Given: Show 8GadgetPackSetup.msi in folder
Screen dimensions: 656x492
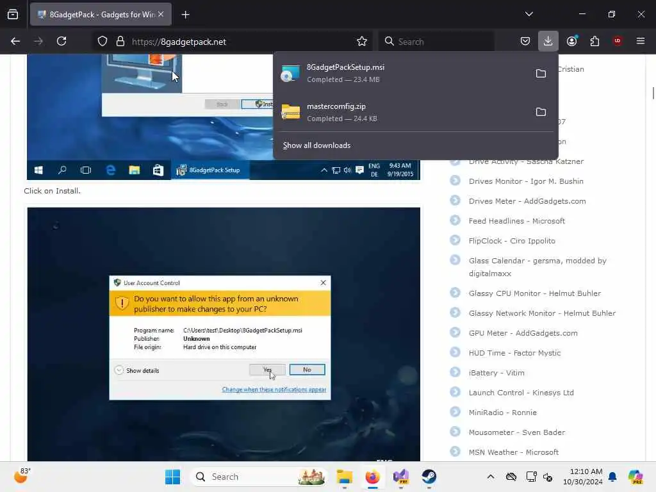Looking at the screenshot, I should [541, 73].
